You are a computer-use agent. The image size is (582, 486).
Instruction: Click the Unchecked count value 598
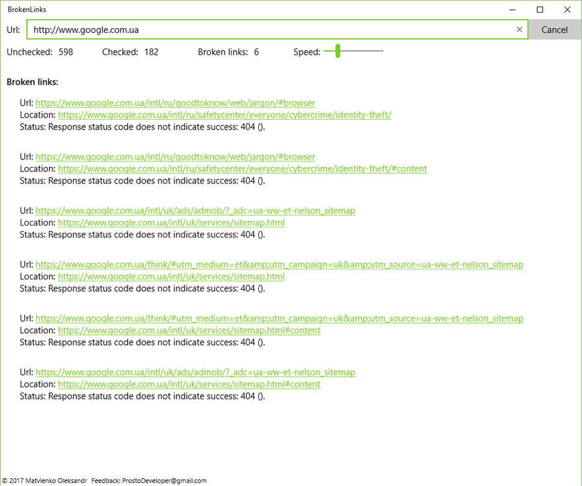click(66, 52)
